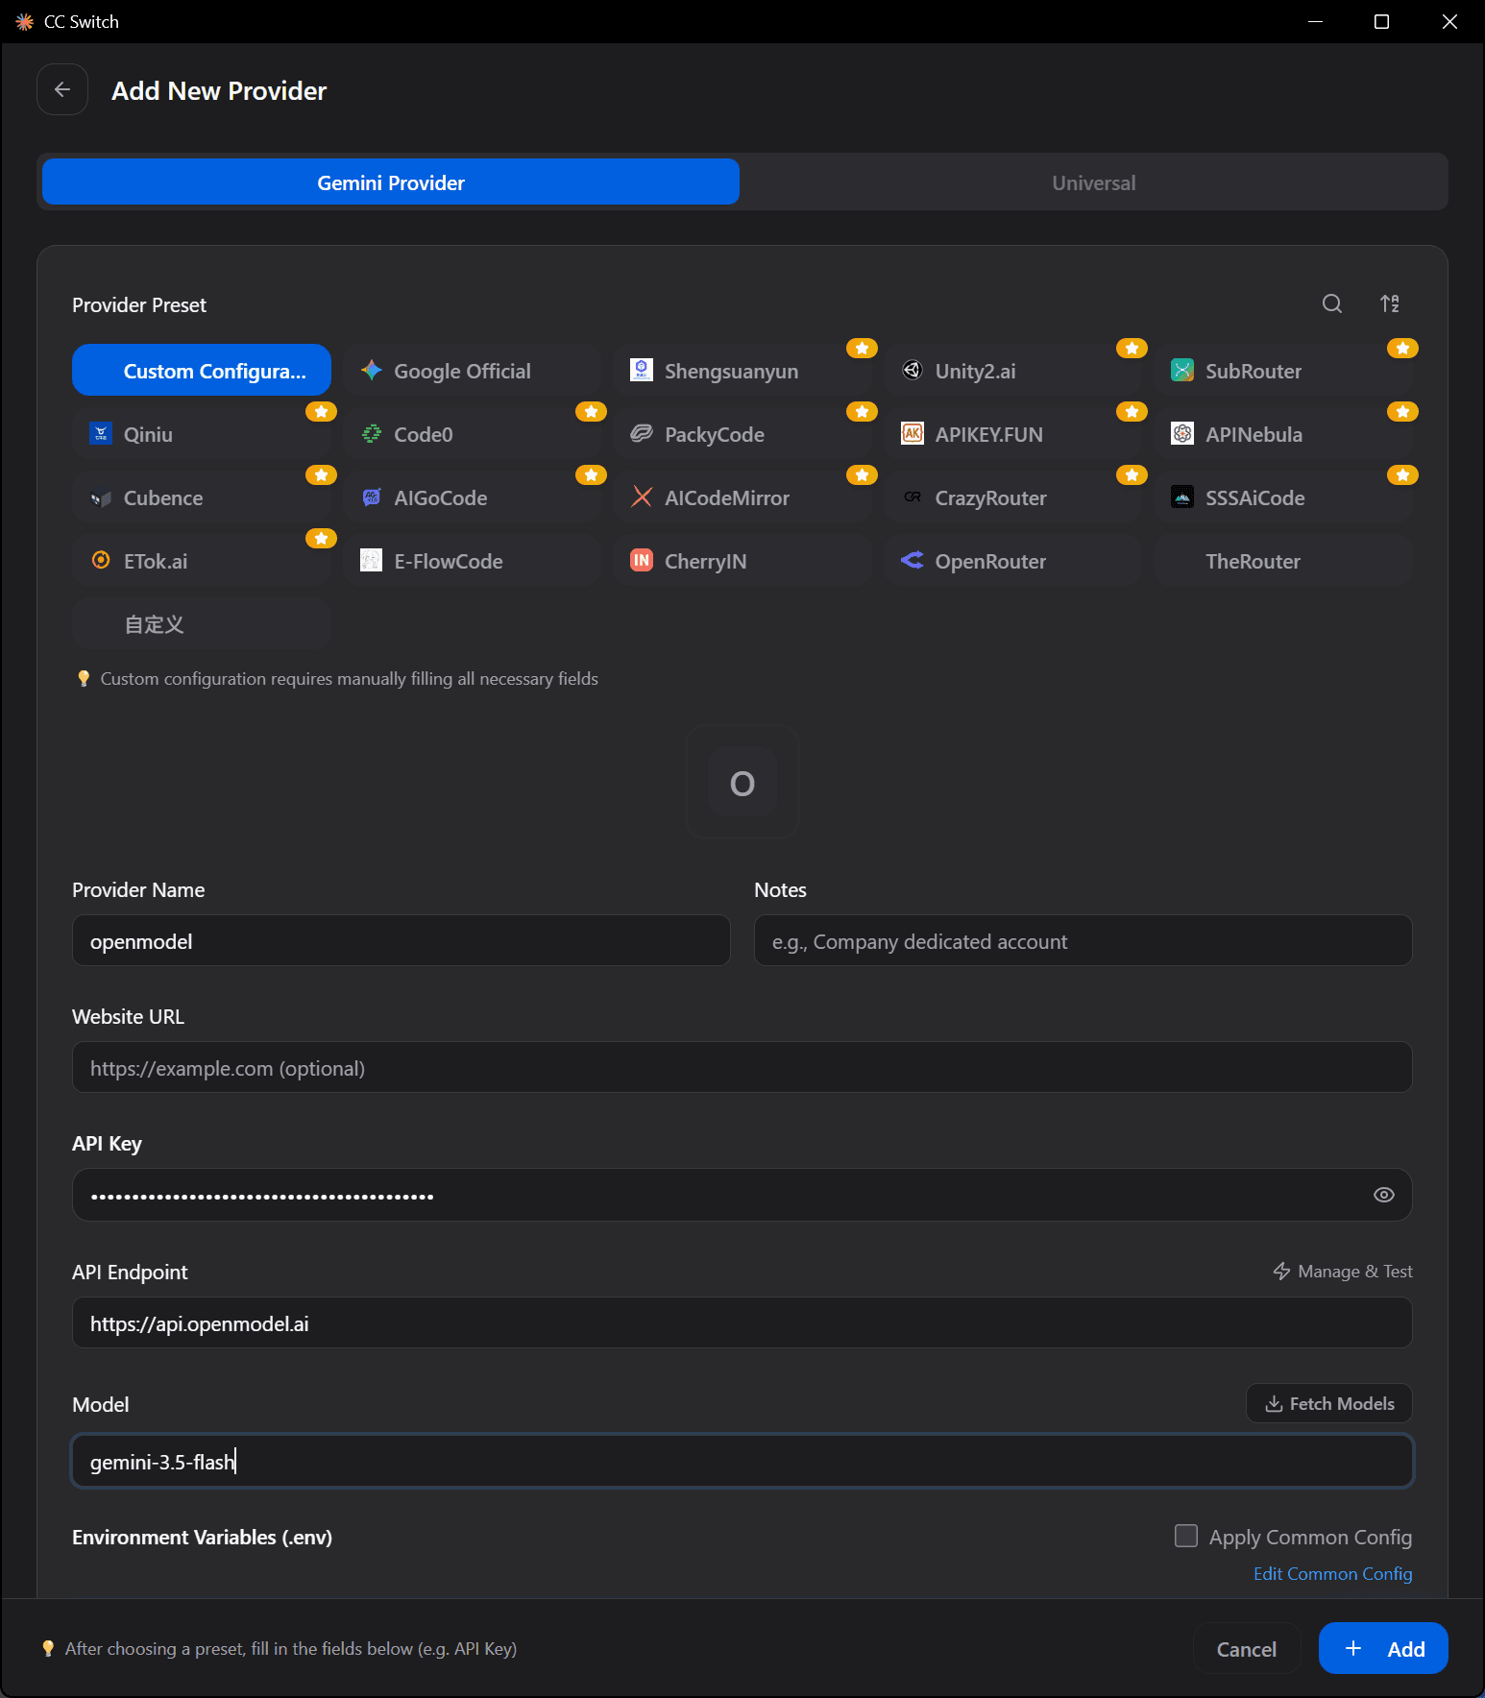Select the 自定义 preset

(202, 623)
